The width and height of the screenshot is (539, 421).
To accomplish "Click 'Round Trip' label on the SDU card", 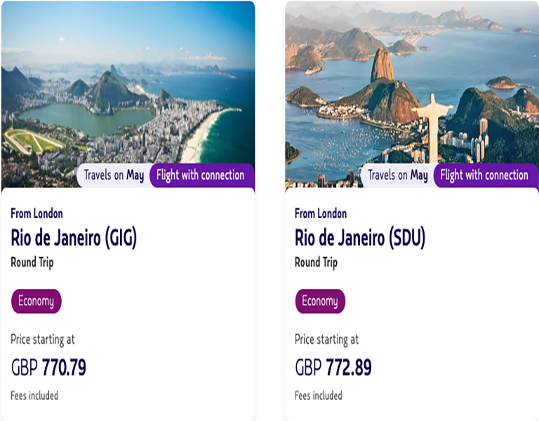I will [x=317, y=262].
